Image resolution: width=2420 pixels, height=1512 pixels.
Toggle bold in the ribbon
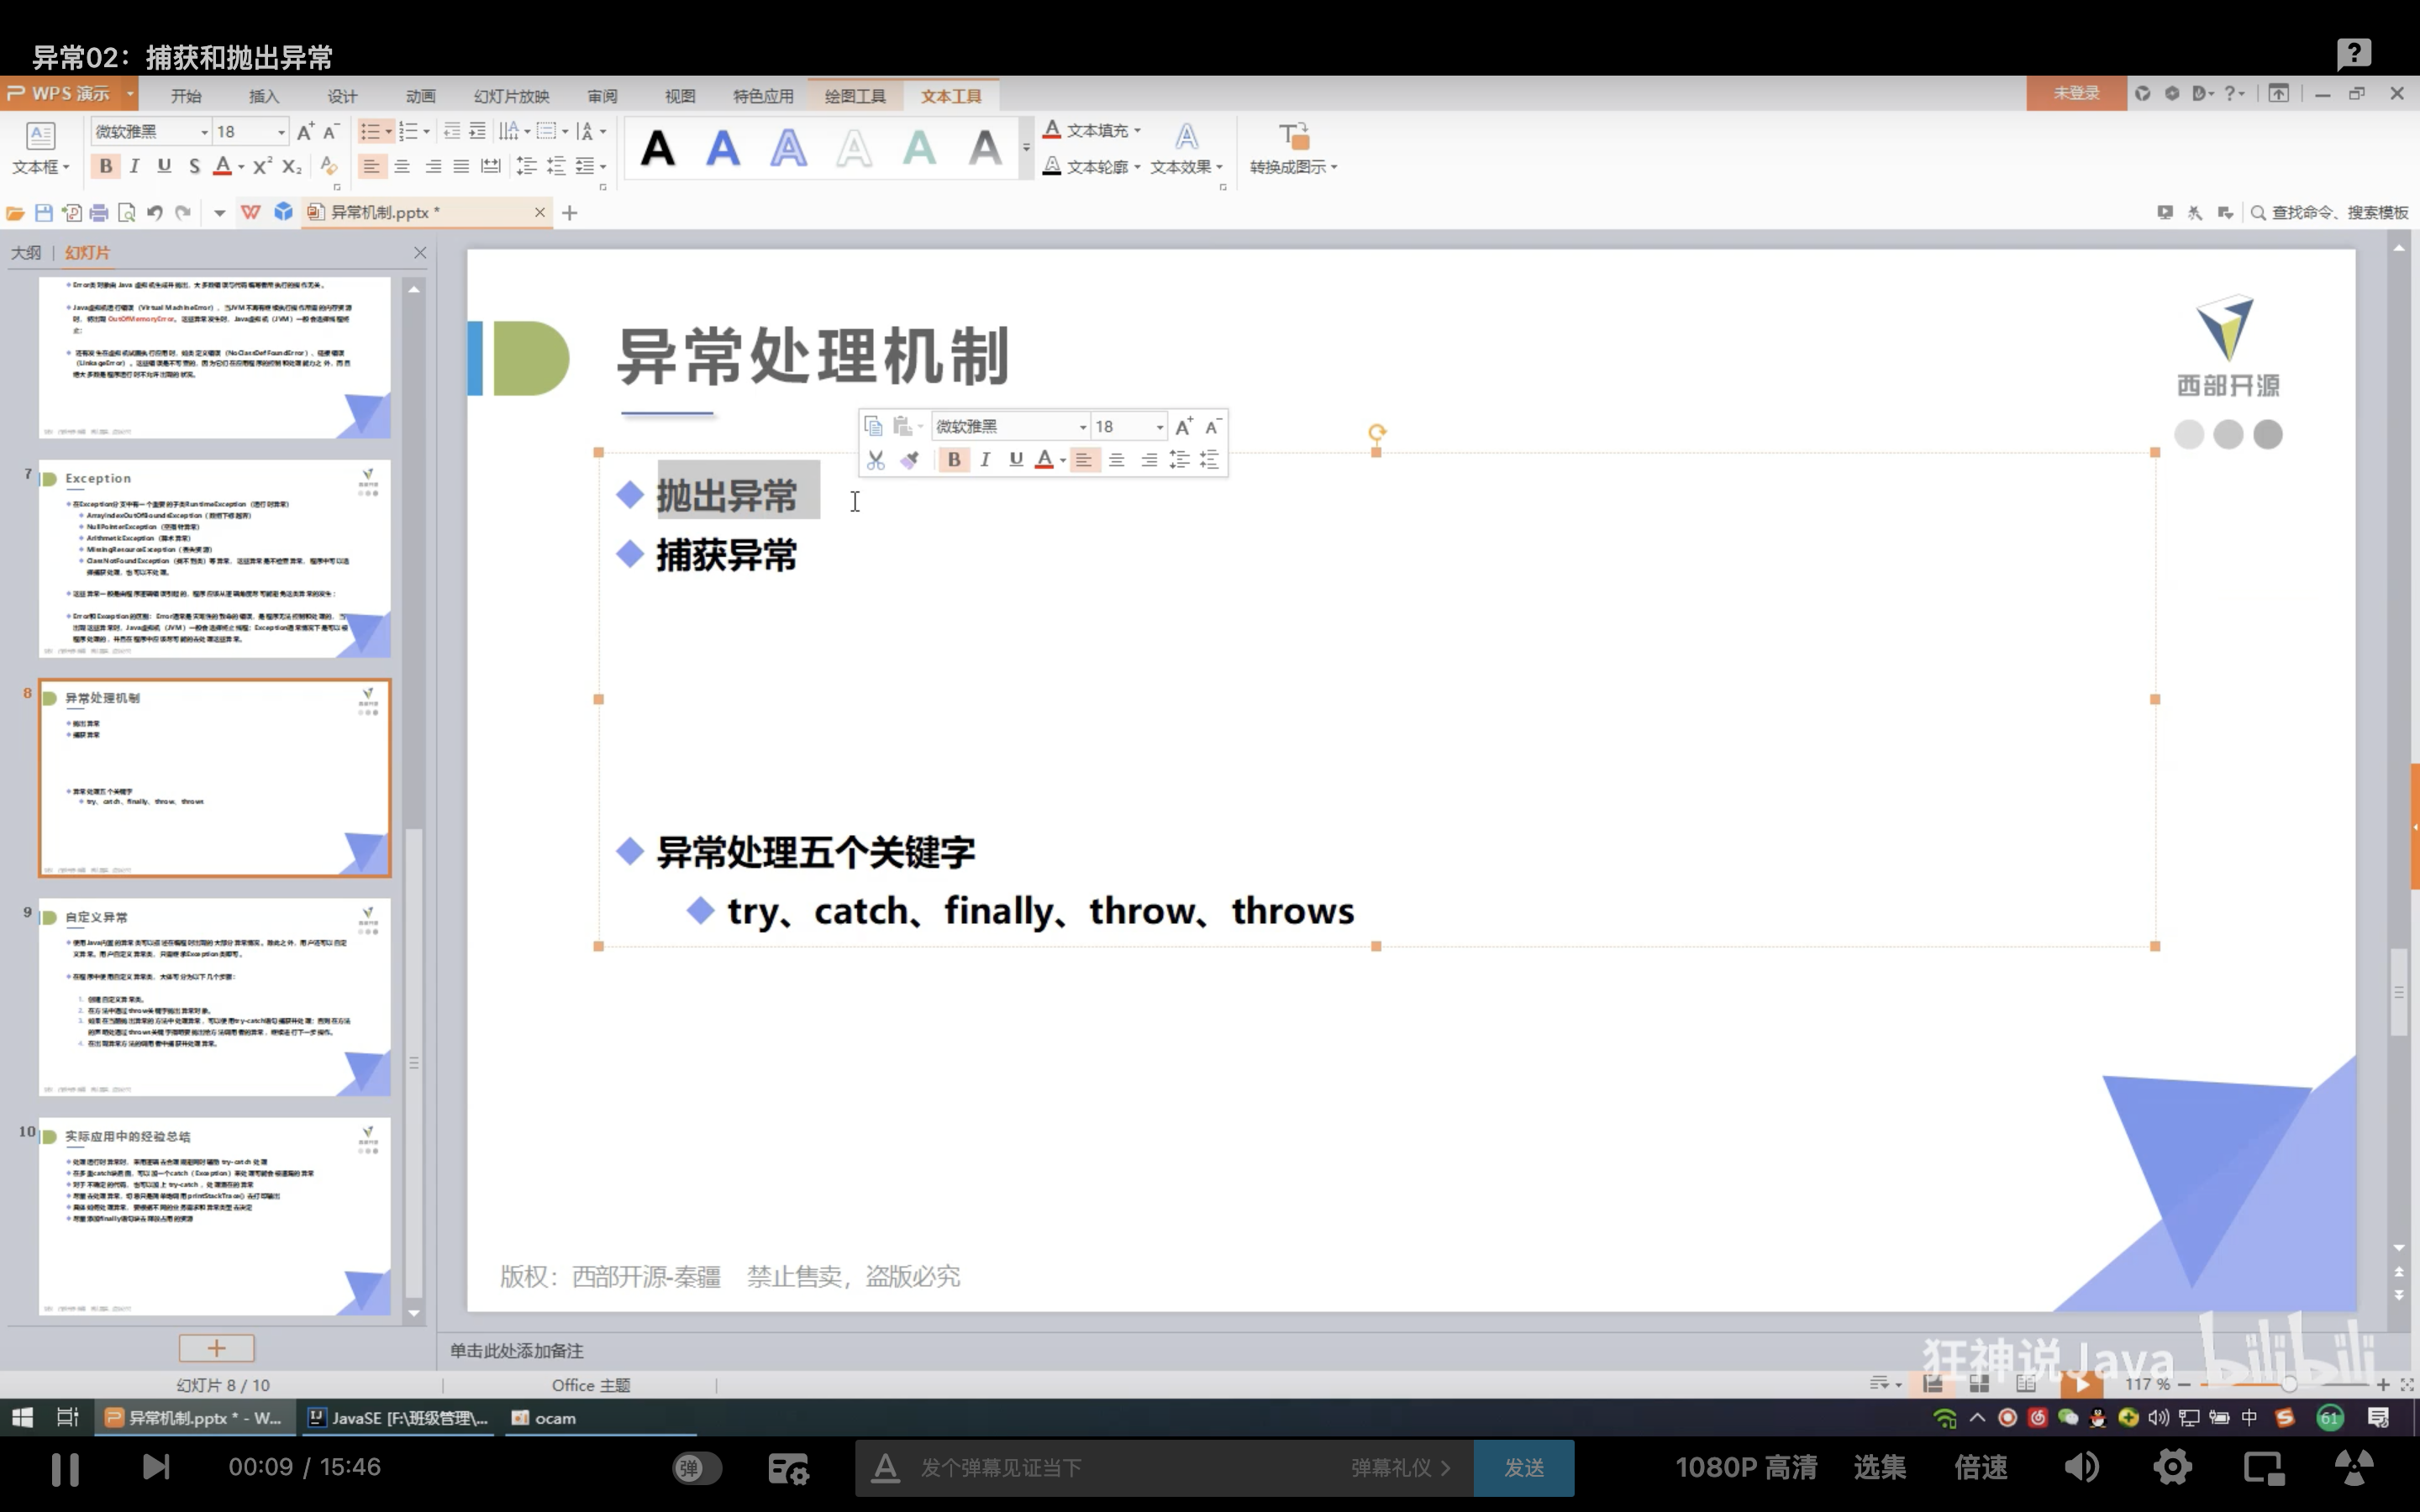(105, 166)
